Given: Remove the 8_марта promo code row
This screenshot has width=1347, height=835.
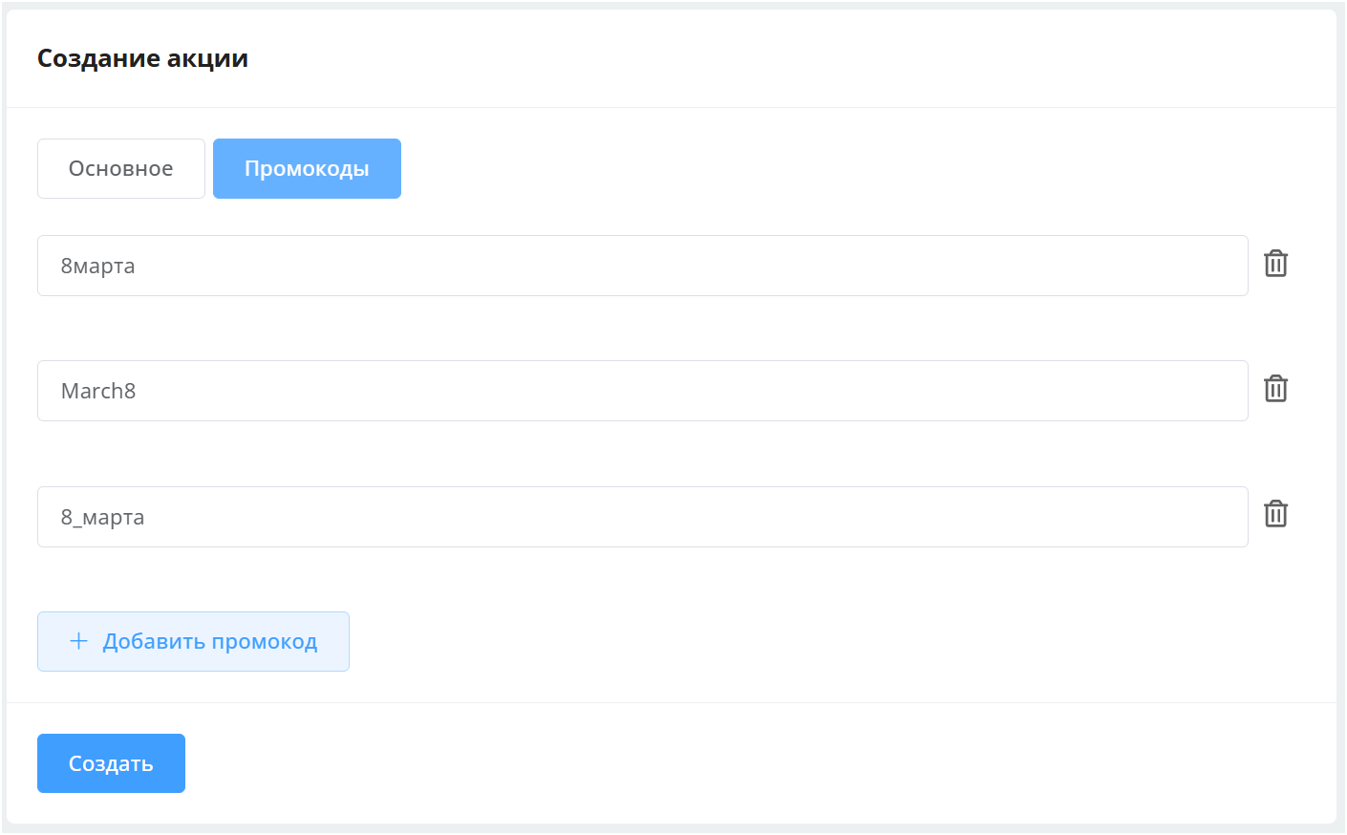Looking at the screenshot, I should pyautogui.click(x=1275, y=514).
